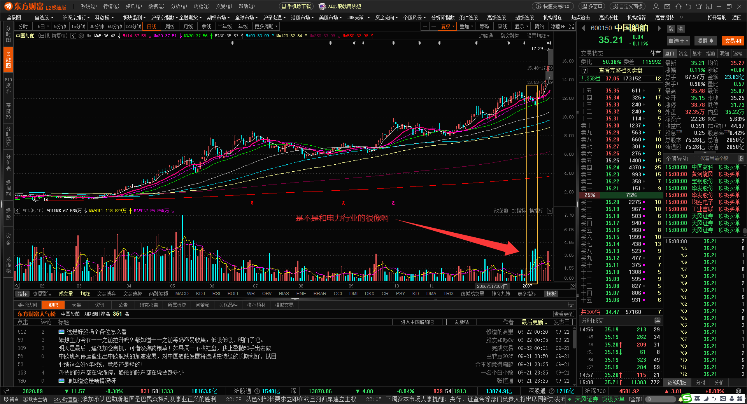This screenshot has height=404, width=747.
Task: Go to previous stock arrow
Action: tap(583, 28)
